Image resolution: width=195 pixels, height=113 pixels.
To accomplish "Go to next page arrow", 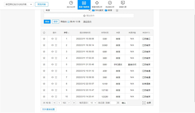I will [69, 103].
